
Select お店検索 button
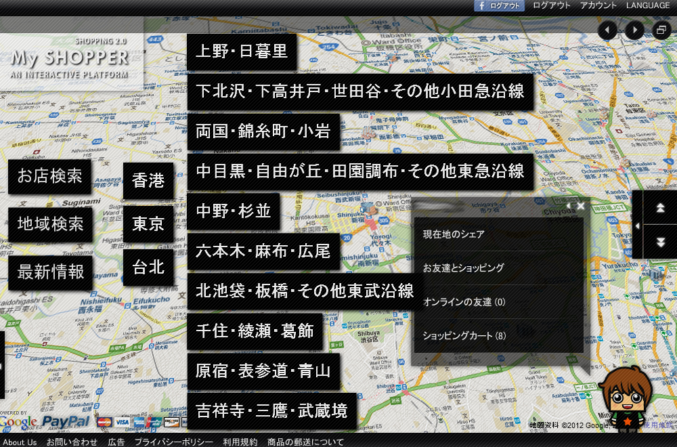tap(51, 176)
